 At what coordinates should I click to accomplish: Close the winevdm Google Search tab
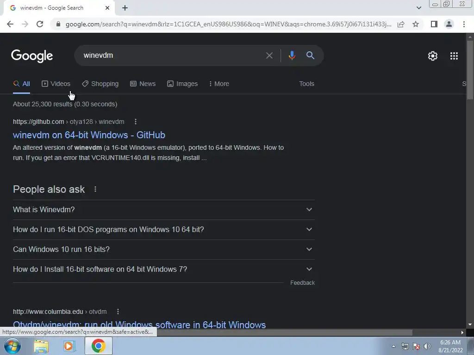tap(107, 8)
